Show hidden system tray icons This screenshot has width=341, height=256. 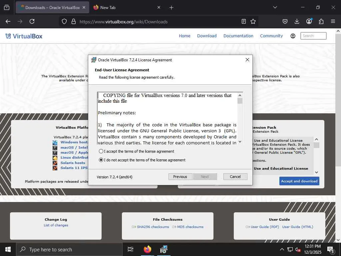coord(282,249)
